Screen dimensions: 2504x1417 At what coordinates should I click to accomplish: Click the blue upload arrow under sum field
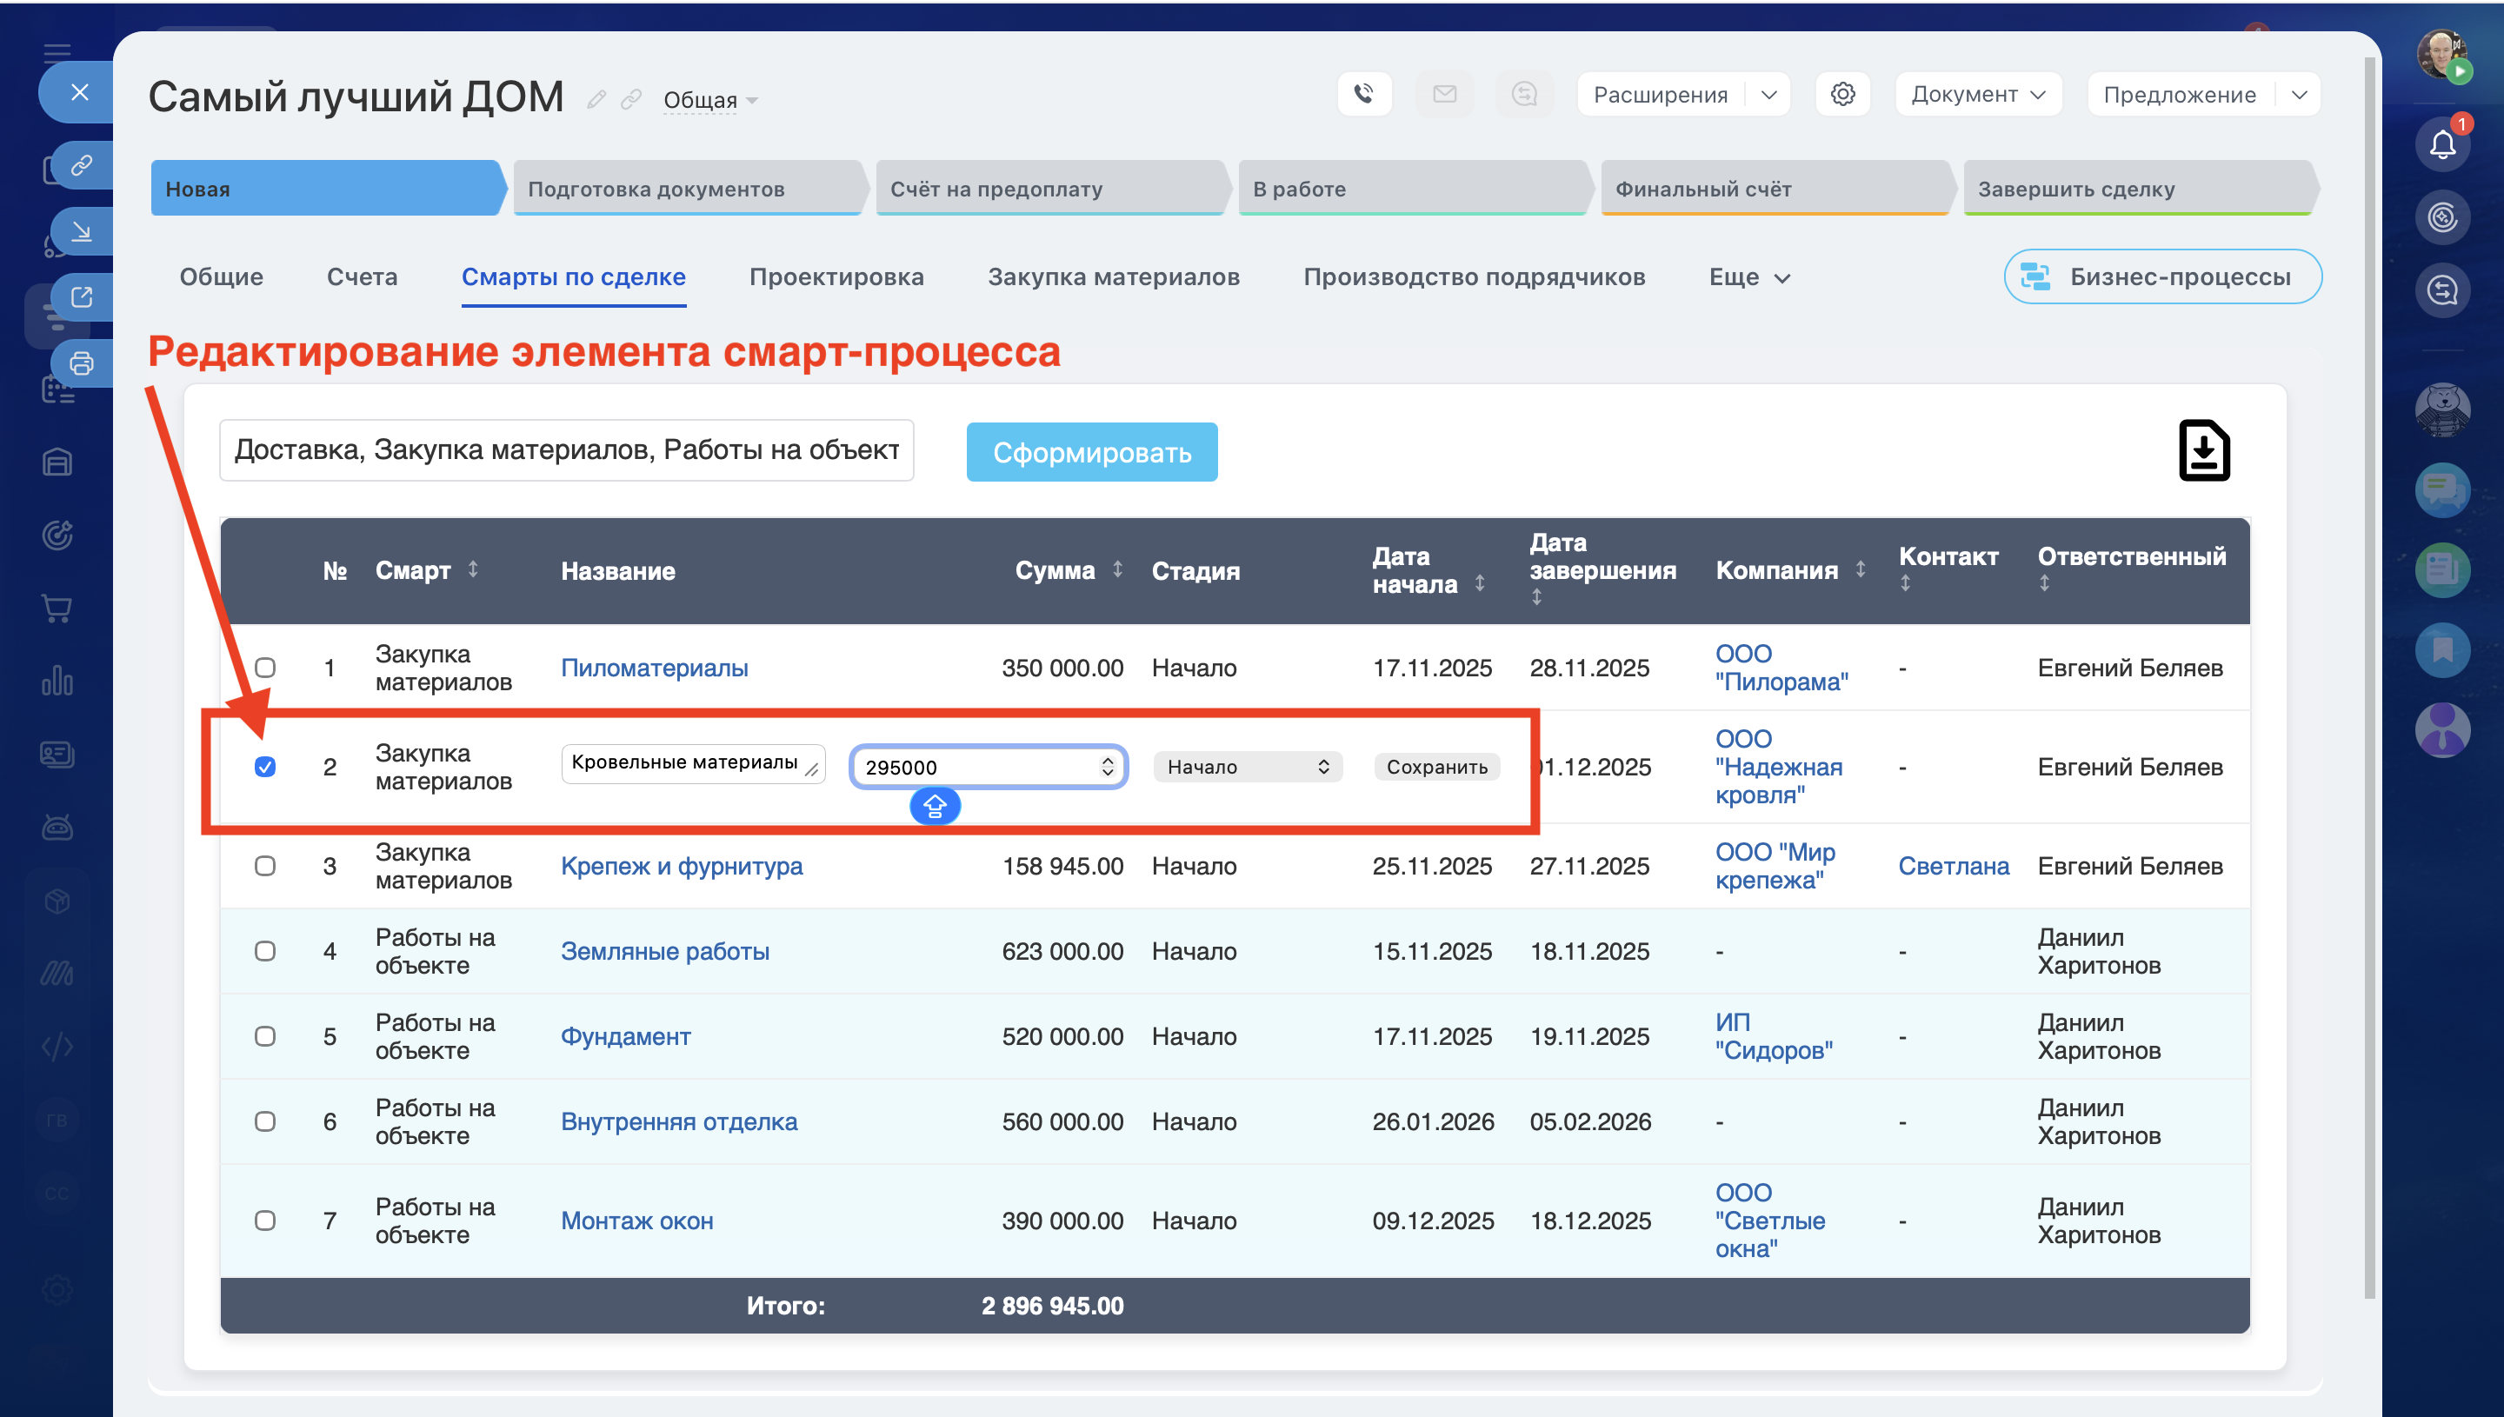click(x=935, y=806)
